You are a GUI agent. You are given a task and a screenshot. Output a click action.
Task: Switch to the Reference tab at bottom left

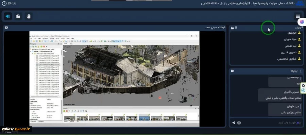(41, 121)
